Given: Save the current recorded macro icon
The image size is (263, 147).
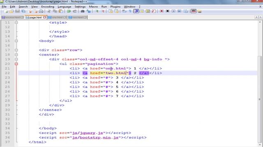Looking at the screenshot, I should tap(185, 11).
